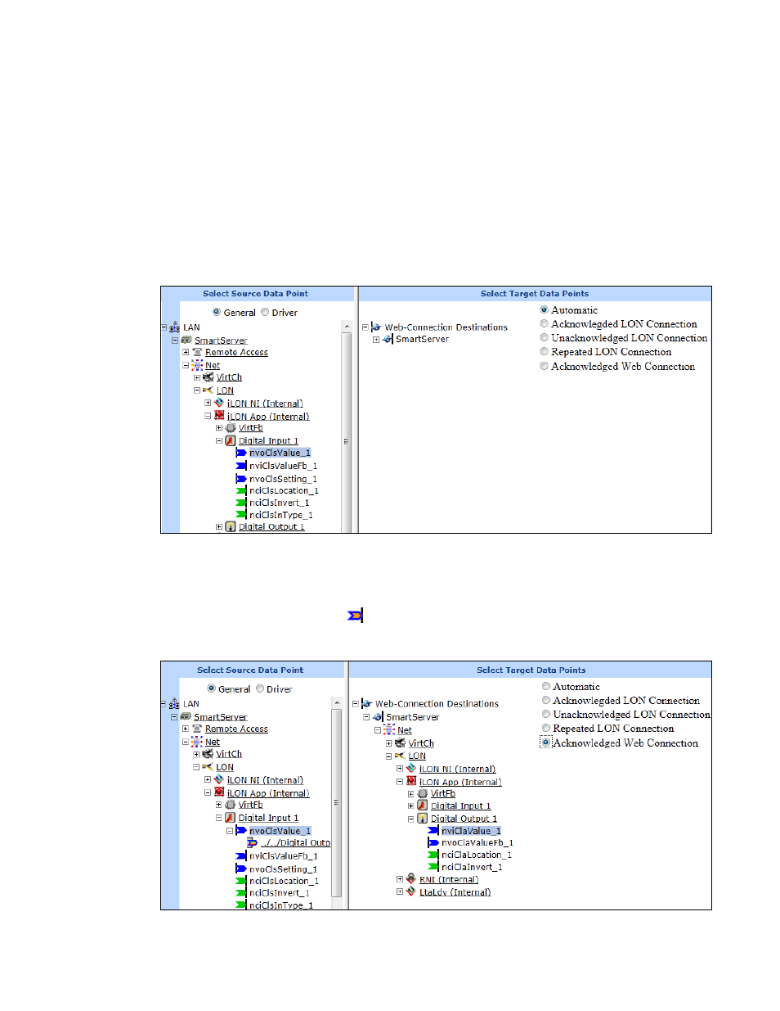
Task: Select Automatic option in lower dialog
Action: 545,687
